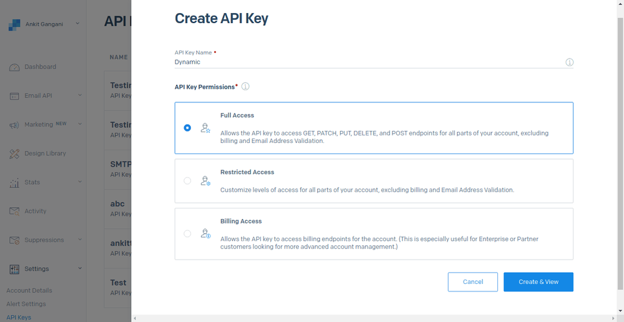This screenshot has width=624, height=322.
Task: Open Activity in the sidebar
Action: (36, 211)
